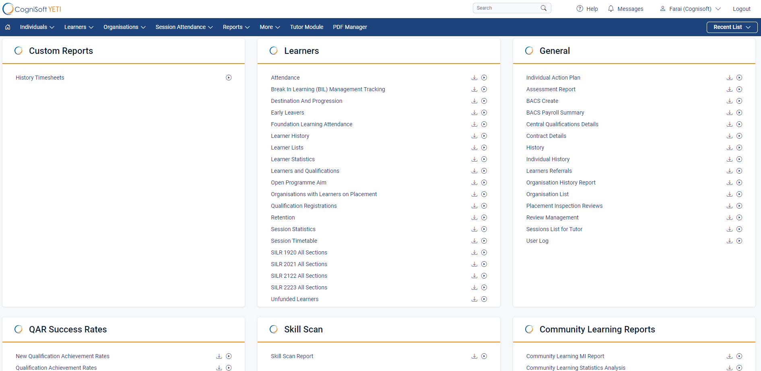Download the New Qualification Achievement Rates report
The width and height of the screenshot is (761, 371).
coord(219,356)
